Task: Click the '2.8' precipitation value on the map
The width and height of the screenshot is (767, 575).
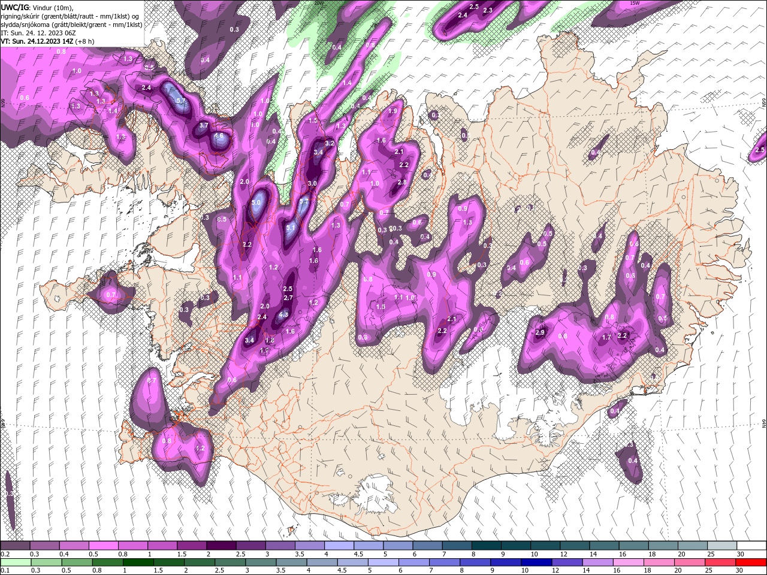Action: (x=402, y=182)
